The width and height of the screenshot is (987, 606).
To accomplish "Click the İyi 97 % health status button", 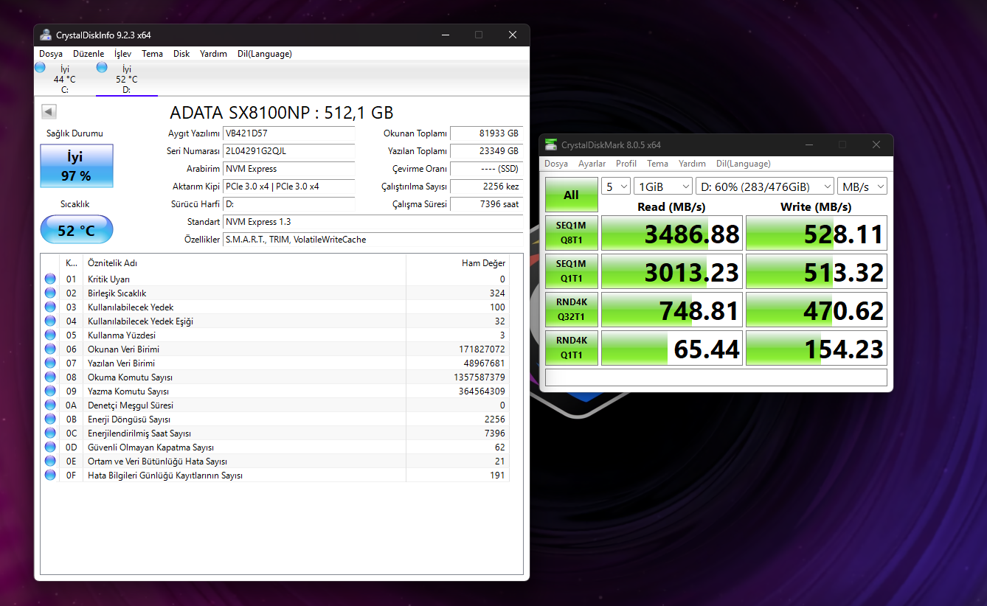I will click(76, 165).
